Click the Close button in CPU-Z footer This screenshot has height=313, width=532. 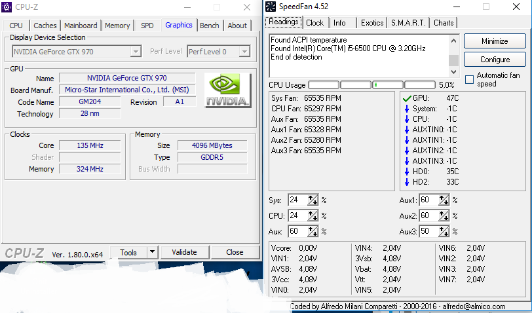pyautogui.click(x=235, y=252)
